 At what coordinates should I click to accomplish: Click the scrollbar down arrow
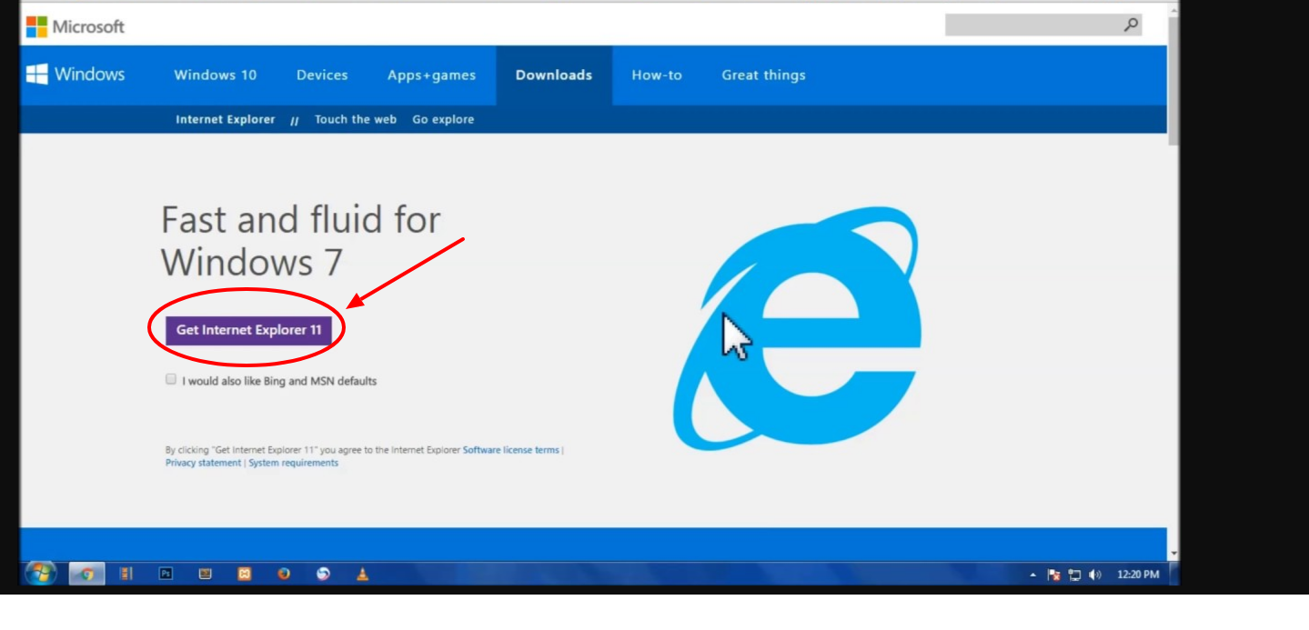pyautogui.click(x=1173, y=553)
